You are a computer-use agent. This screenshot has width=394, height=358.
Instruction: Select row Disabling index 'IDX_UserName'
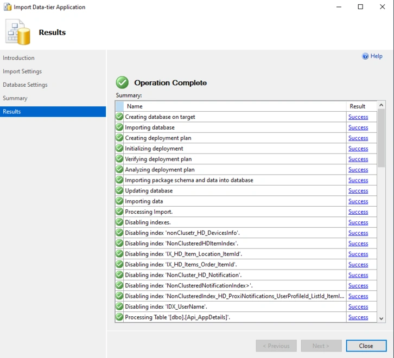[246, 306]
